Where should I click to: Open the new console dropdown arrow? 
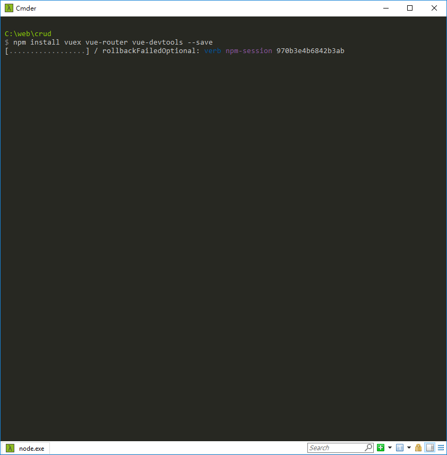[x=390, y=448]
